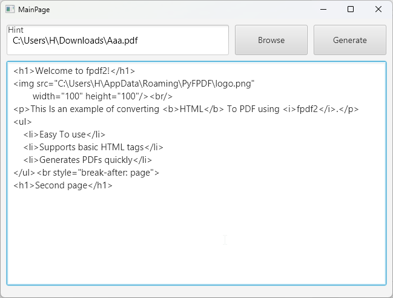Focus the Aaa.pdf file path field
The width and height of the screenshot is (393, 298).
pos(119,41)
